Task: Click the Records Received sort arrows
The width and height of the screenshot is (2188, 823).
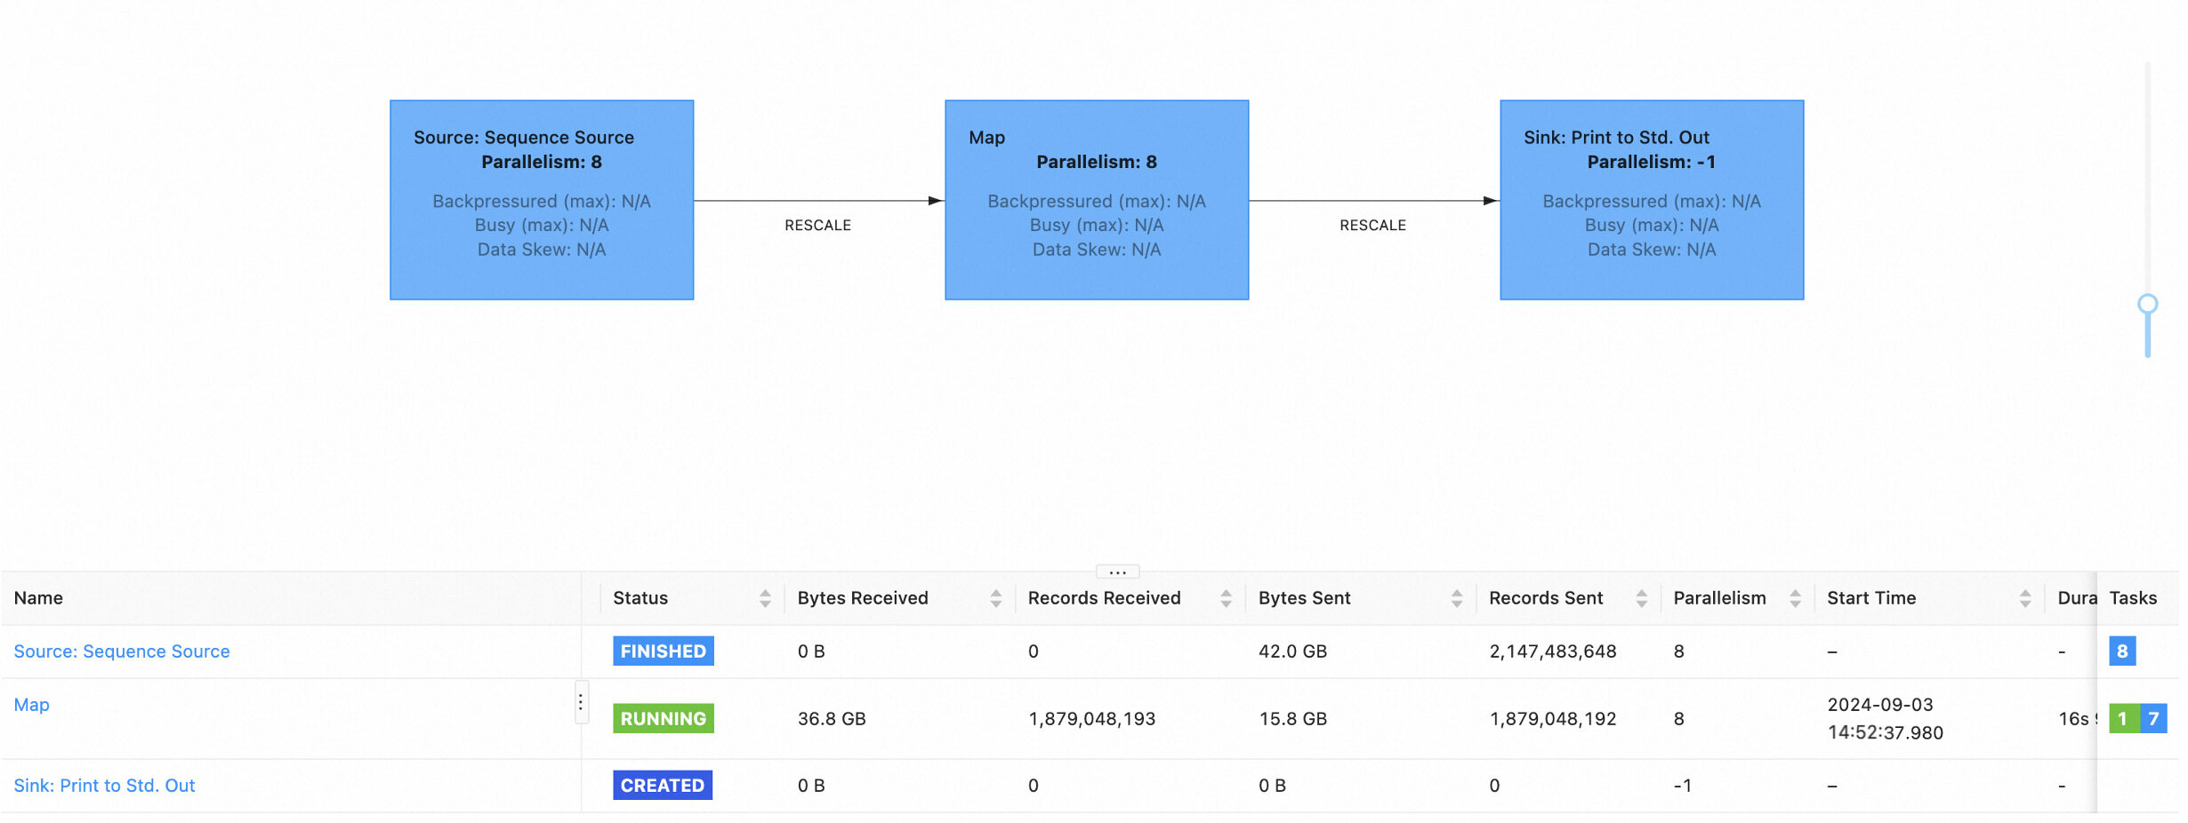Action: coord(1226,598)
